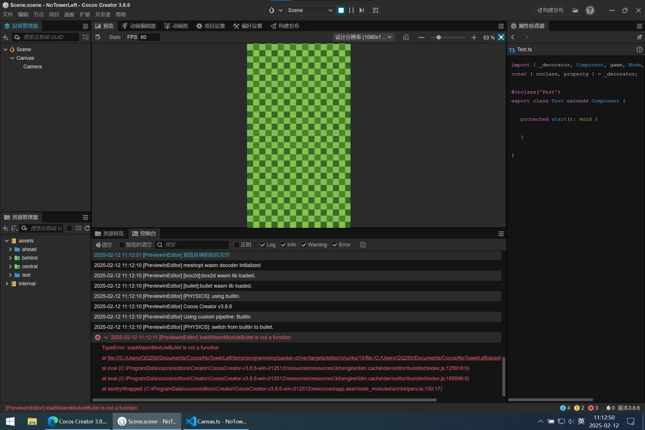Toggle fullscreen fit icon next to zoom percentage
The image size is (645, 430).
coord(501,37)
